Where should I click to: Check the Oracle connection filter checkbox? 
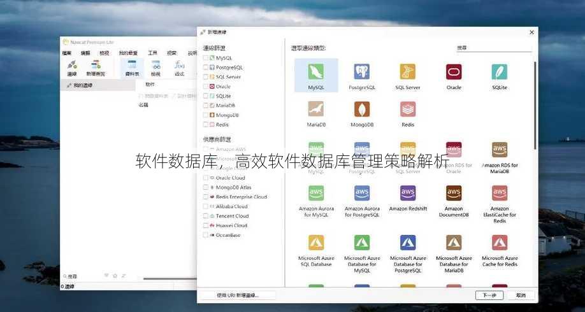coord(206,87)
